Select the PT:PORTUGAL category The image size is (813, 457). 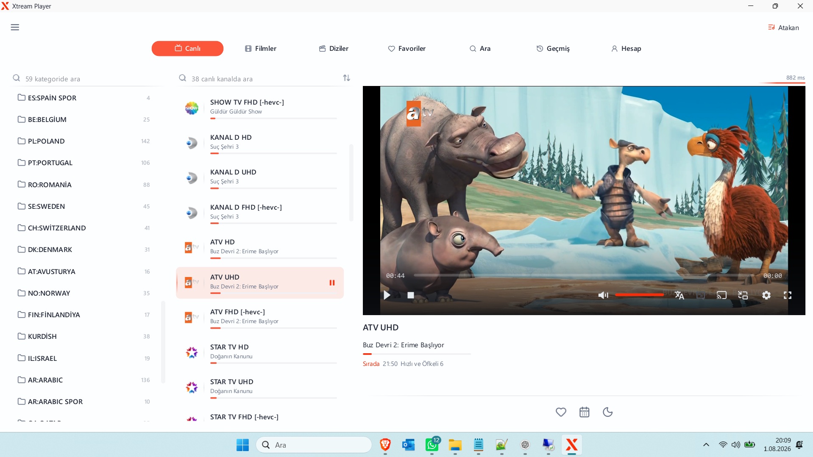coord(84,163)
